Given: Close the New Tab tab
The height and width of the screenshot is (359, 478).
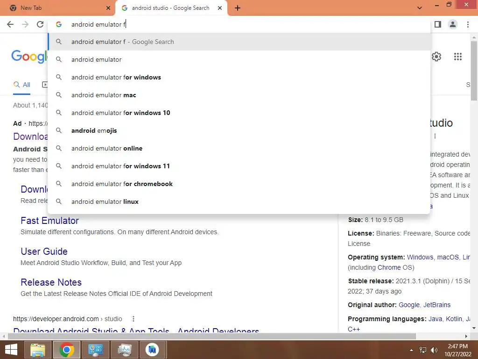Looking at the screenshot, I should (108, 8).
